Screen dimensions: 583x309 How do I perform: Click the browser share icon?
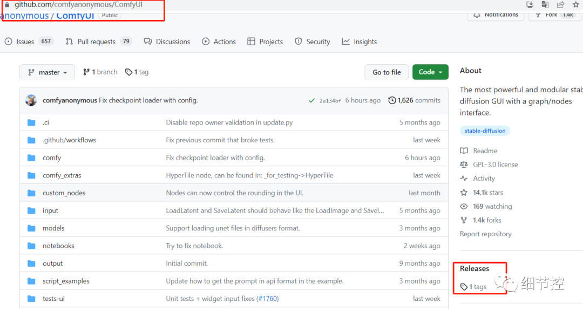[x=560, y=4]
